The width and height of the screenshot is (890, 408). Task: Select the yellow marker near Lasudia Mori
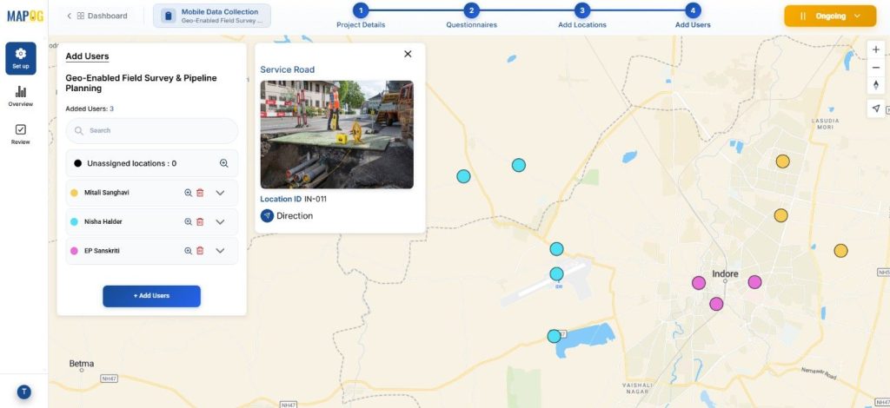[x=783, y=161]
